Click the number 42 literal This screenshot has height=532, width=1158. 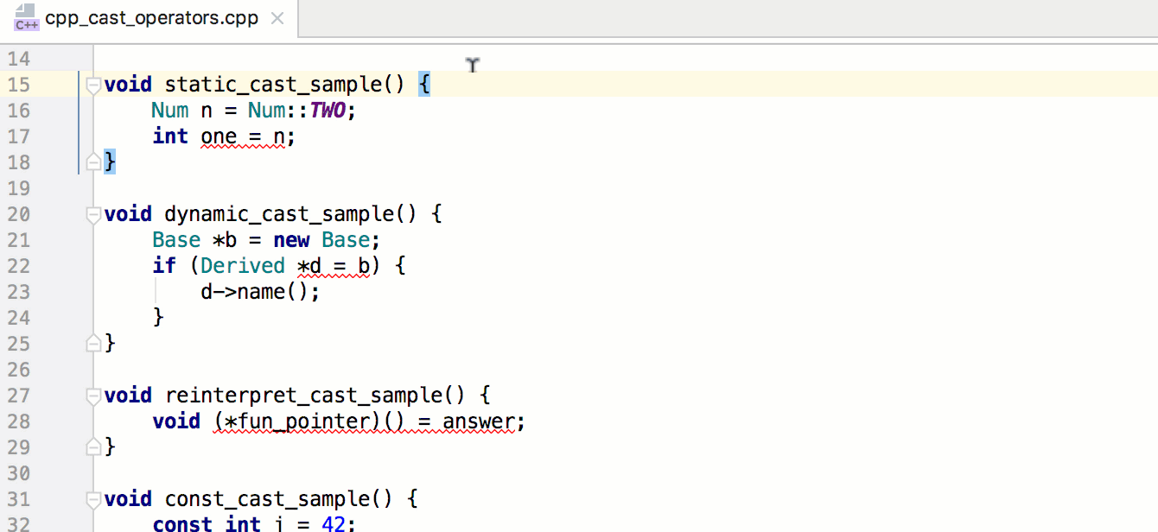tap(334, 523)
